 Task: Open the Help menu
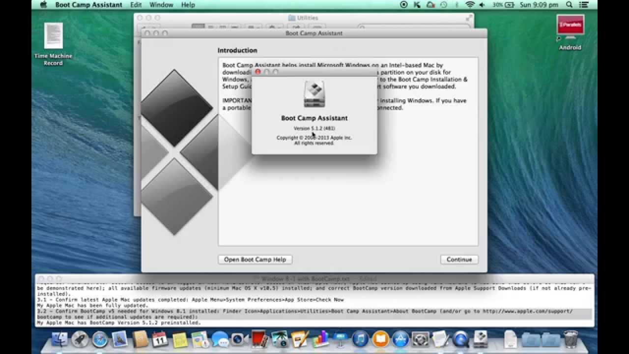click(188, 5)
